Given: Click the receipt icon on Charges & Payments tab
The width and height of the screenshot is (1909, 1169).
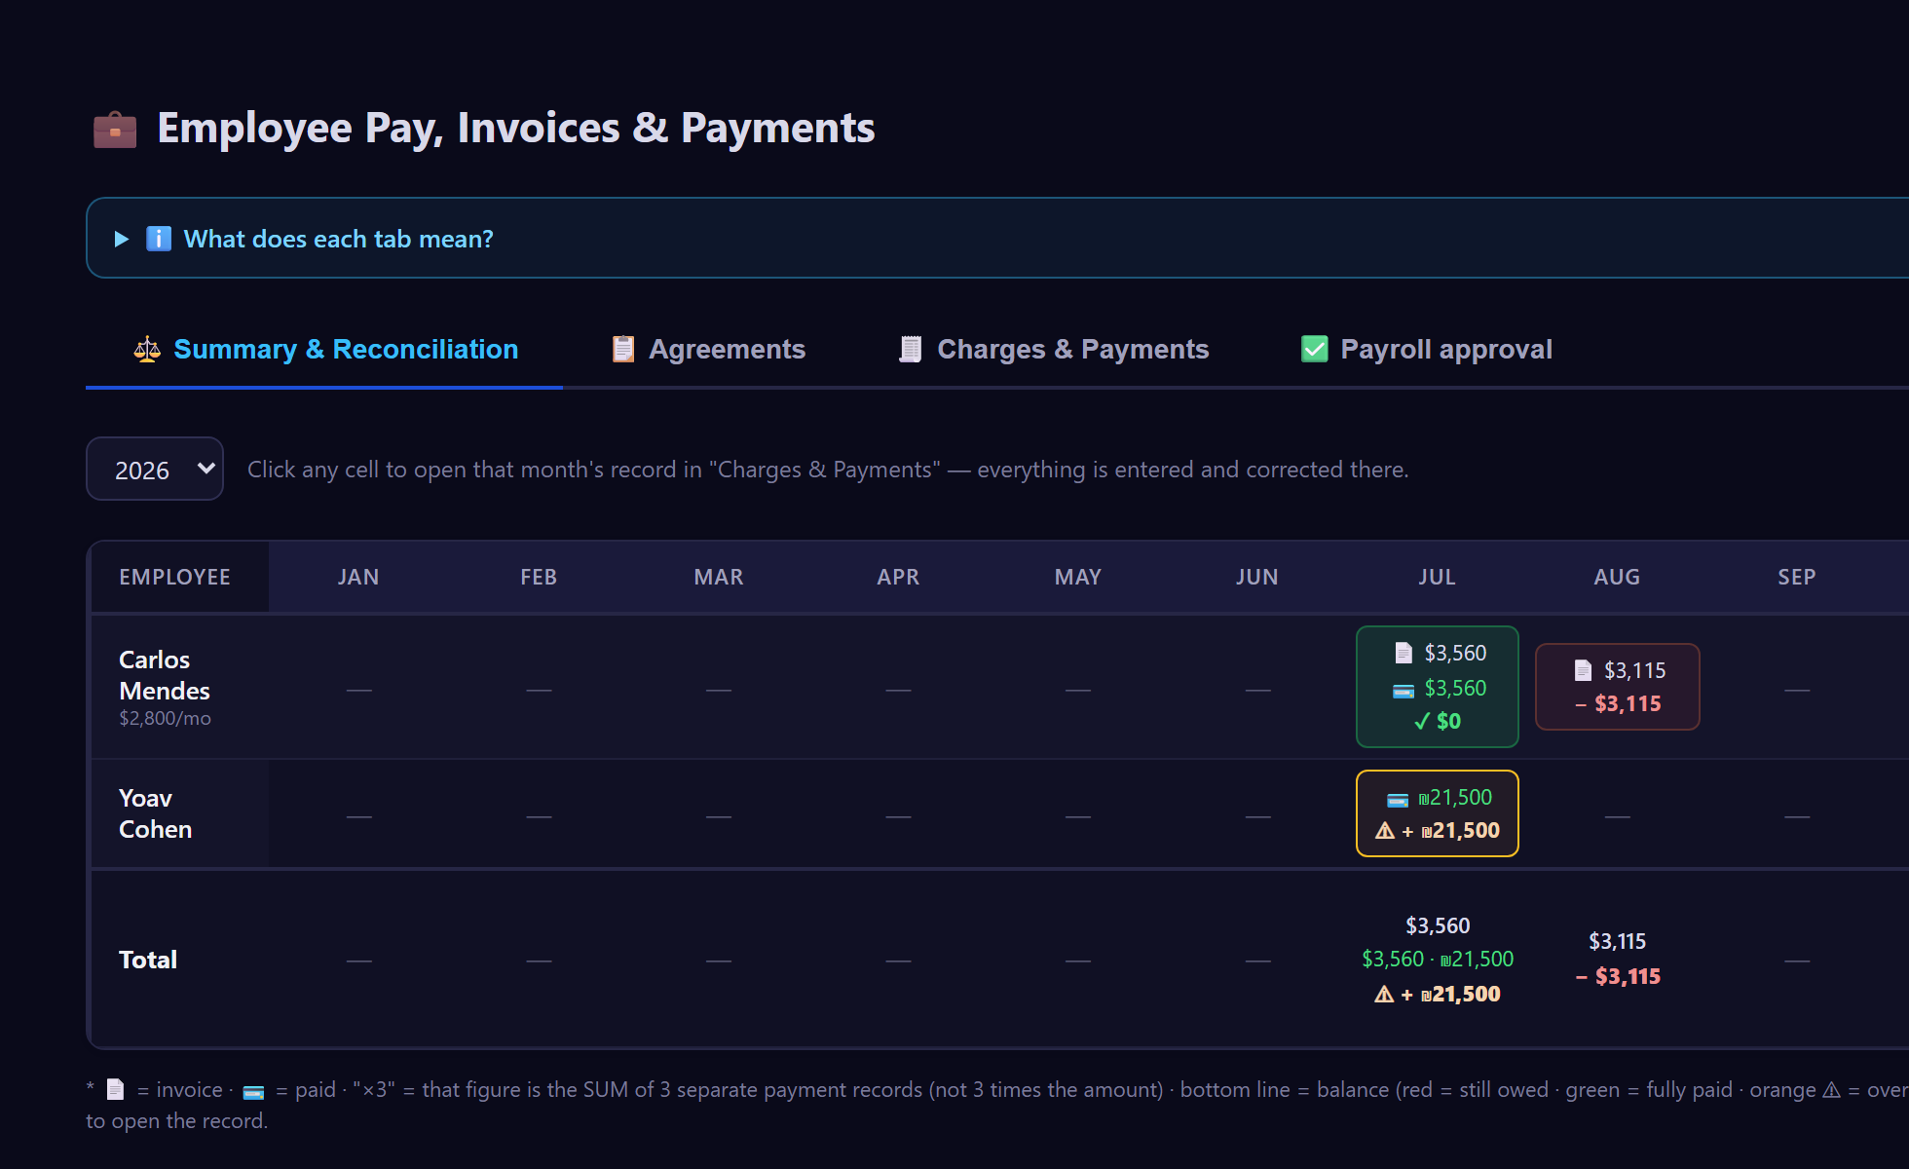Looking at the screenshot, I should 911,349.
